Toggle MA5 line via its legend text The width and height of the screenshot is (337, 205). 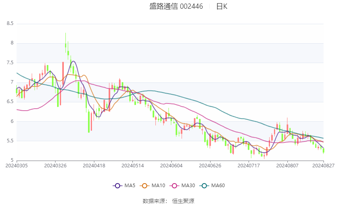[130, 185]
